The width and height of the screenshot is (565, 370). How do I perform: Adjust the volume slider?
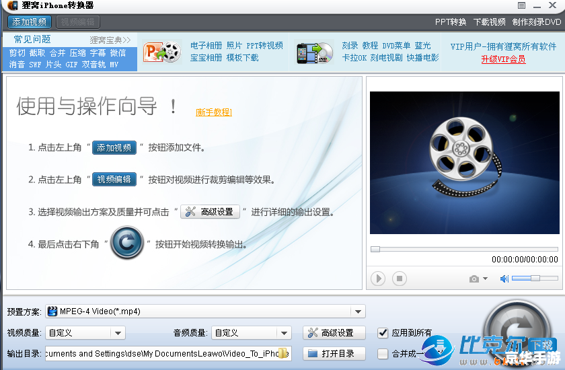pyautogui.click(x=535, y=278)
